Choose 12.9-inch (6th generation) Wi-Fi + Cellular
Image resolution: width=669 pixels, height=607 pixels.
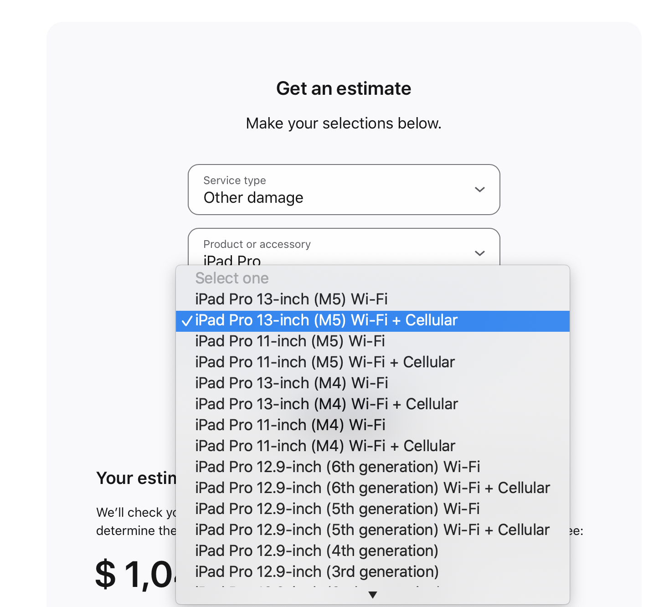(372, 488)
